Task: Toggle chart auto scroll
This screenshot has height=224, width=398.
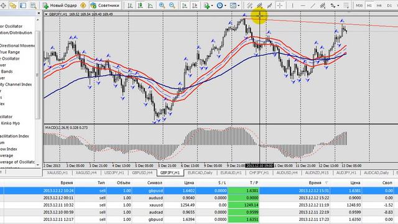Action: 185,6
